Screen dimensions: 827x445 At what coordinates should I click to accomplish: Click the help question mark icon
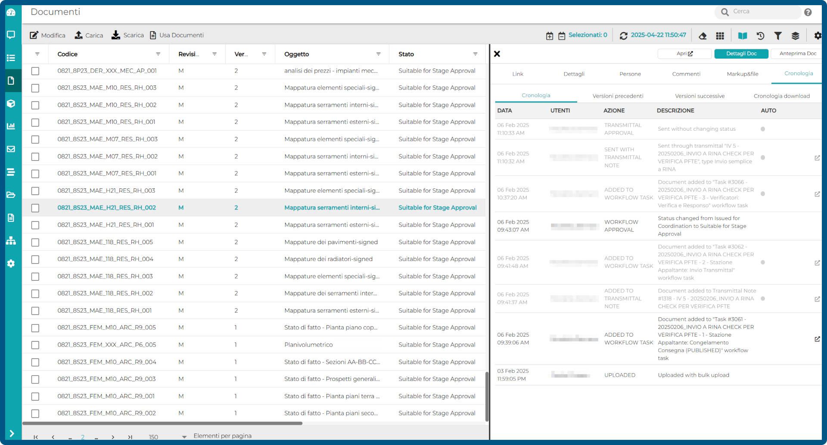[x=808, y=12]
